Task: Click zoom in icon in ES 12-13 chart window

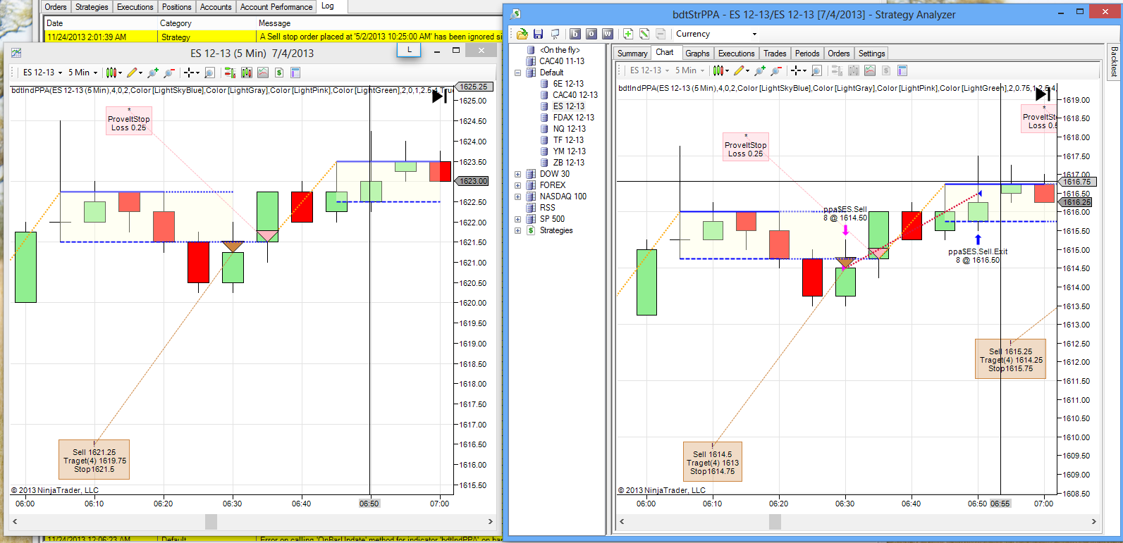Action: point(152,73)
